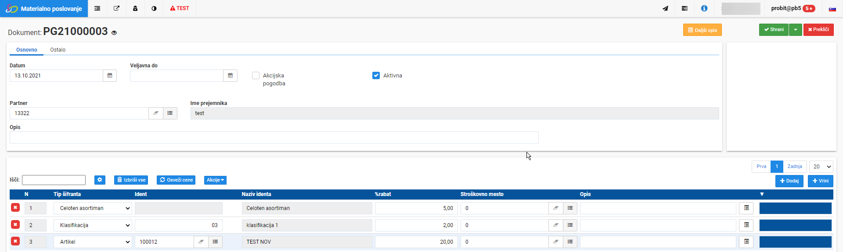This screenshot has height=252, width=843.
Task: Open description editor icon for row 3
Action: [x=746, y=241]
